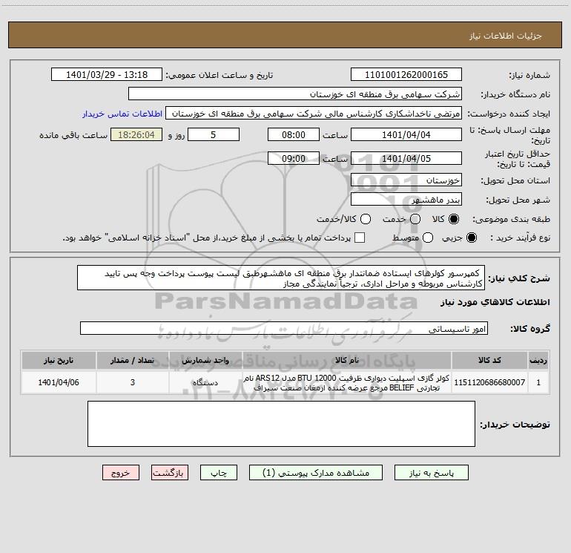
Task: Click the تاریخ نیاز column header
Action: (59, 360)
